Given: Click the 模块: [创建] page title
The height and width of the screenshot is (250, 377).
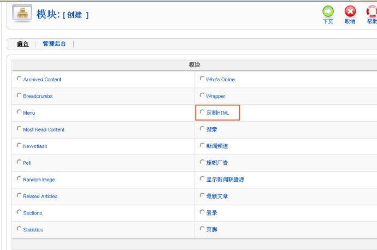Looking at the screenshot, I should pyautogui.click(x=62, y=14).
